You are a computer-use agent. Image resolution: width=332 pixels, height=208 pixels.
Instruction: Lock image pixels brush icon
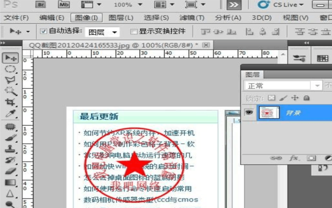tap(283, 98)
